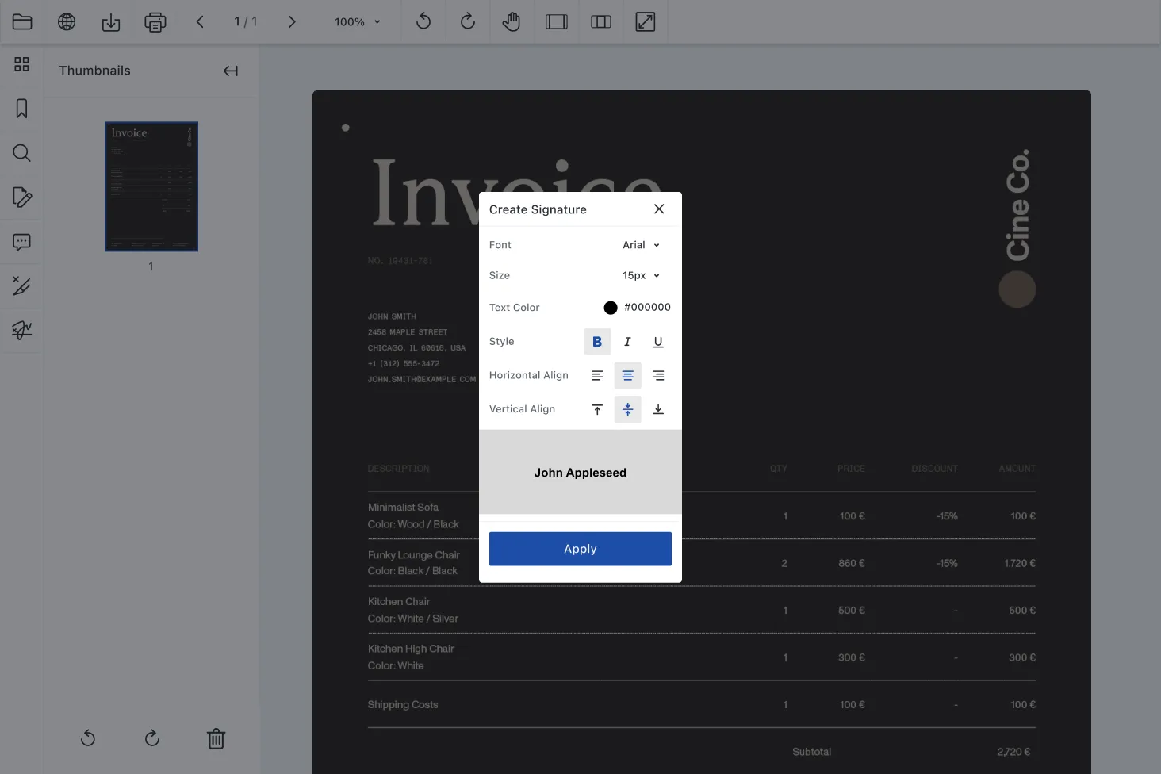The height and width of the screenshot is (774, 1161).
Task: Open the Font dropdown showing Arial
Action: [x=640, y=244]
